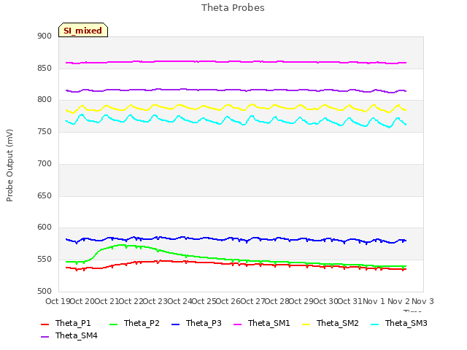
Task: Click the purple Theta_SM4 data line
Action: 235,90
